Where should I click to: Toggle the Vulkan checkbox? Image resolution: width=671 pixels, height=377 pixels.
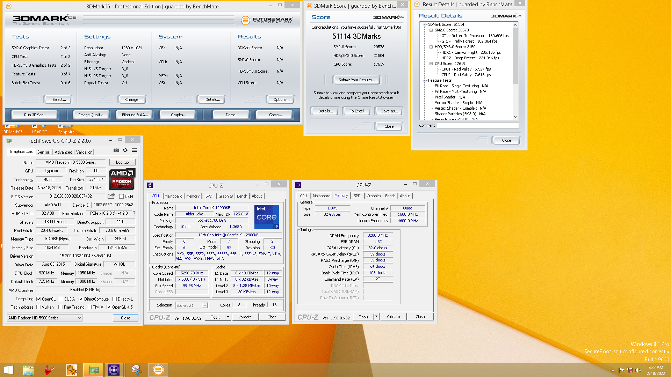pos(38,307)
